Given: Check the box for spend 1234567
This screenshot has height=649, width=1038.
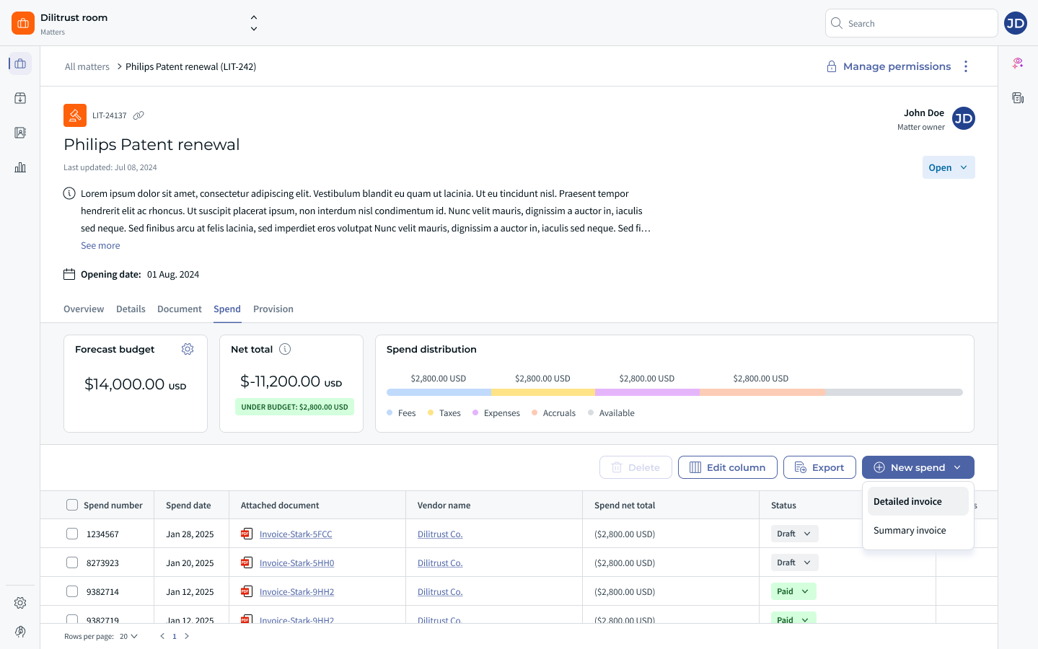Looking at the screenshot, I should click(72, 534).
